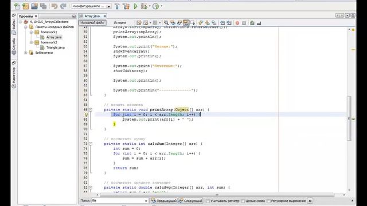This screenshot has height=206, width=367.
Task: Click the Clean and Build icon
Action: [x=126, y=6]
